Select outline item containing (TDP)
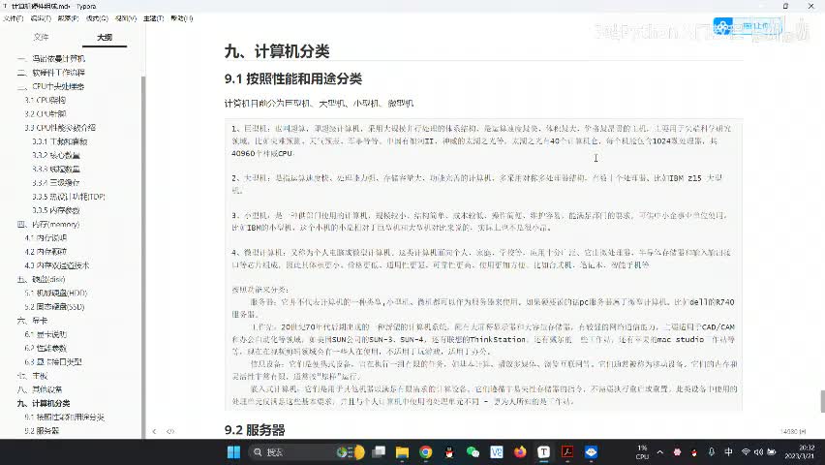The image size is (825, 465). (x=69, y=197)
